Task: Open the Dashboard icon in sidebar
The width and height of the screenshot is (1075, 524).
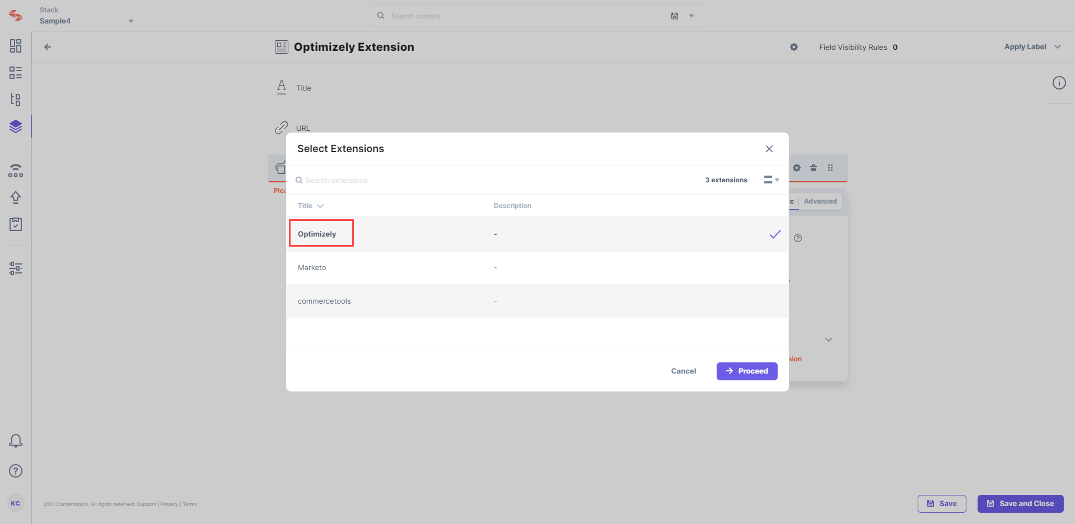Action: (15, 46)
